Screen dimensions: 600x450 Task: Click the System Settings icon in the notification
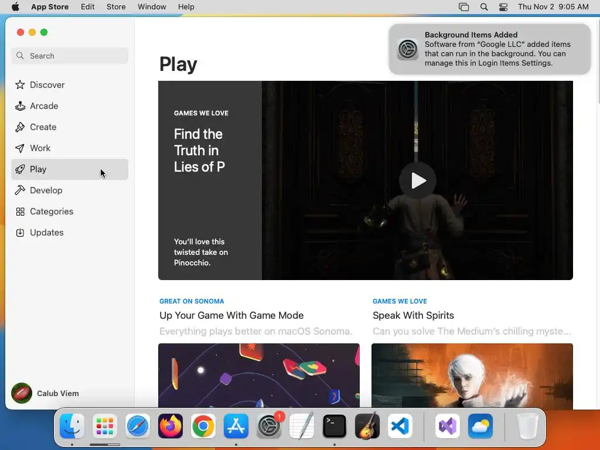click(408, 49)
